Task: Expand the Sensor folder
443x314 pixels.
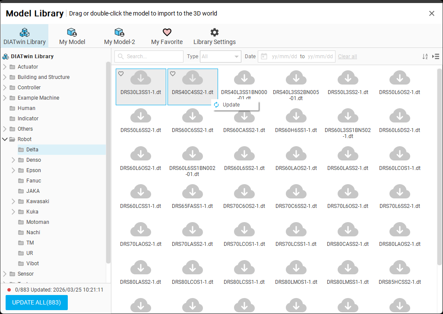Action: 5,274
